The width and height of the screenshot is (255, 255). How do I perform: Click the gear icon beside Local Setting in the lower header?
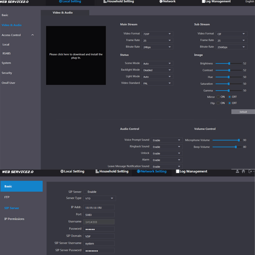point(62,171)
